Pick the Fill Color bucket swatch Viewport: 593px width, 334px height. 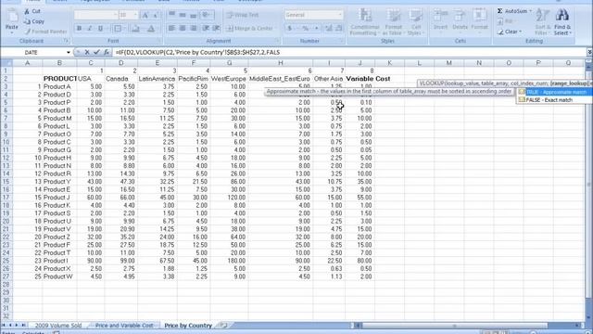point(135,29)
